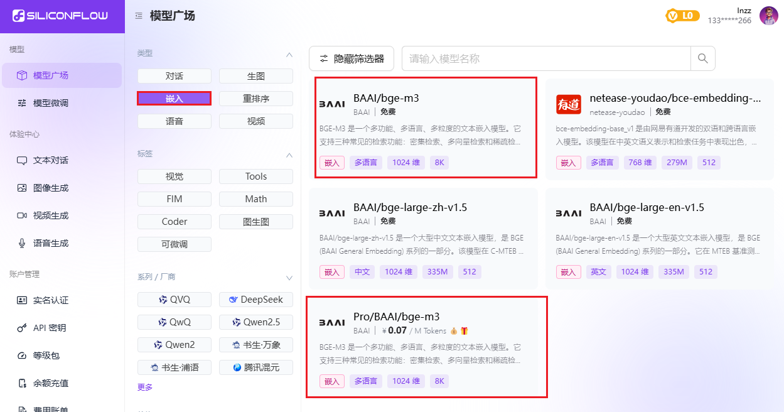This screenshot has width=784, height=412.
Task: Click the API 密钥 key icon
Action: 22,328
